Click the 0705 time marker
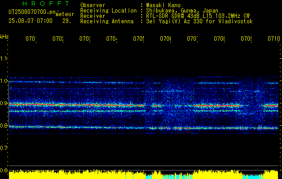The image size is (282, 179). (x=139, y=39)
